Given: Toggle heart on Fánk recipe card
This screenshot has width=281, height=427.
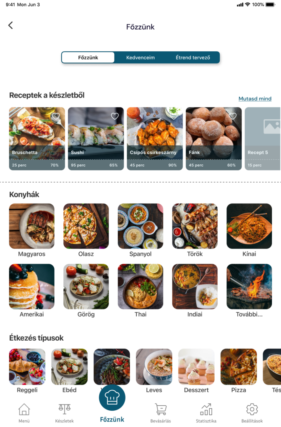Looking at the screenshot, I should [233, 116].
